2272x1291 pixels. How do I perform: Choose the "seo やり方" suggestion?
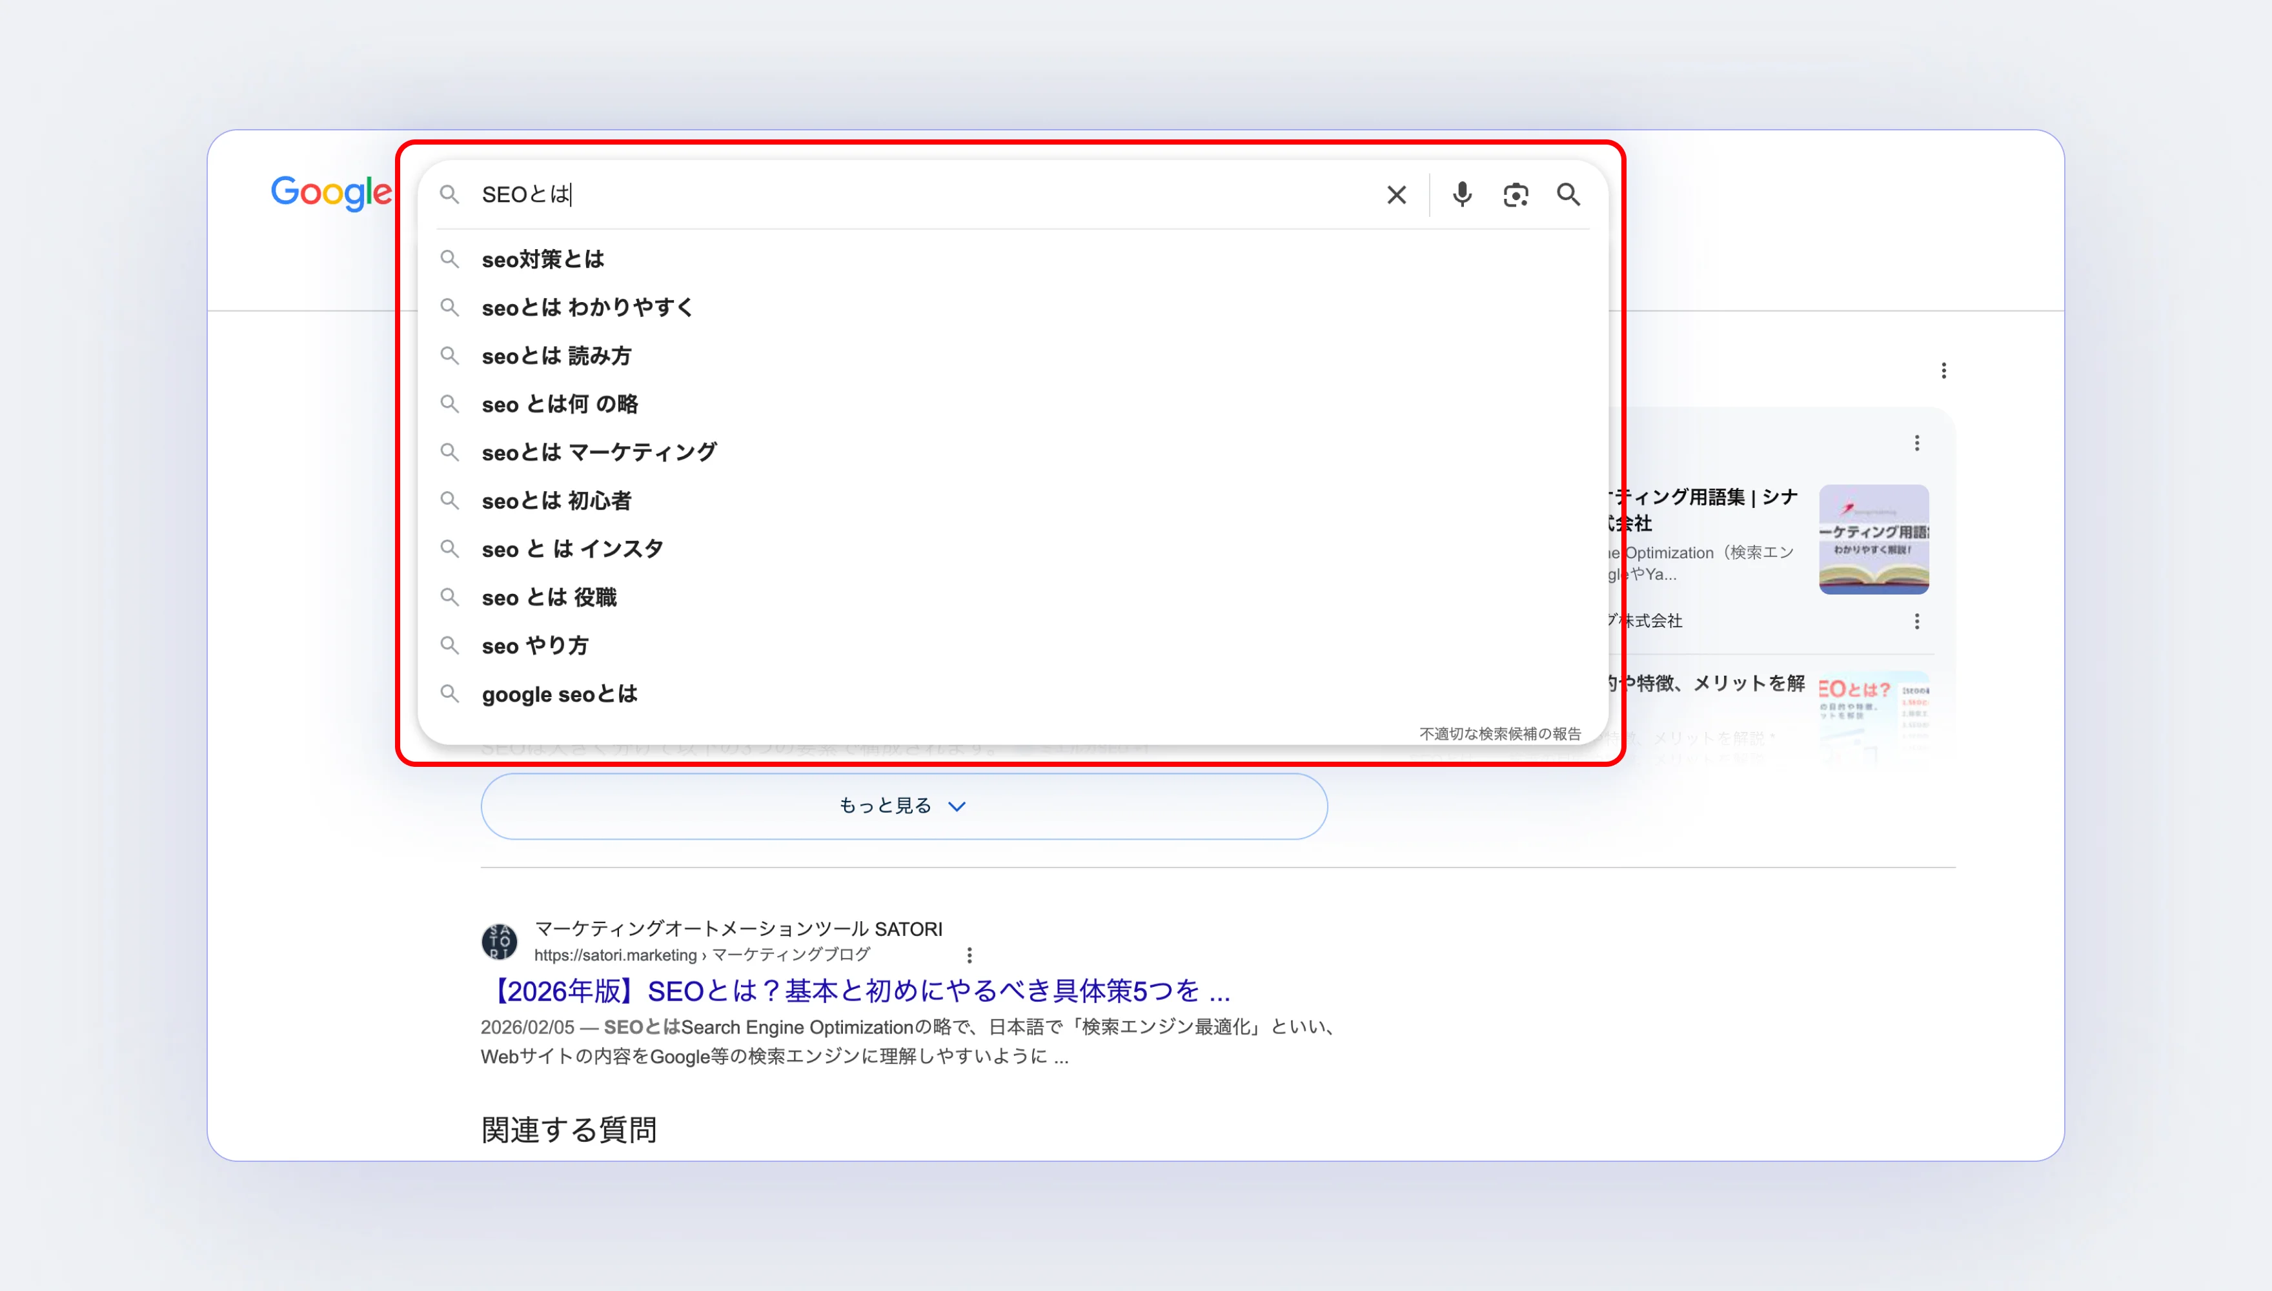coord(1012,645)
